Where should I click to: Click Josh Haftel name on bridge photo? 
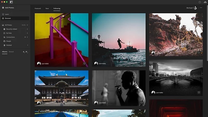click(159, 93)
